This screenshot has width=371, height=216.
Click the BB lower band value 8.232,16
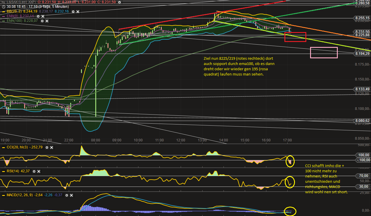click(62, 11)
